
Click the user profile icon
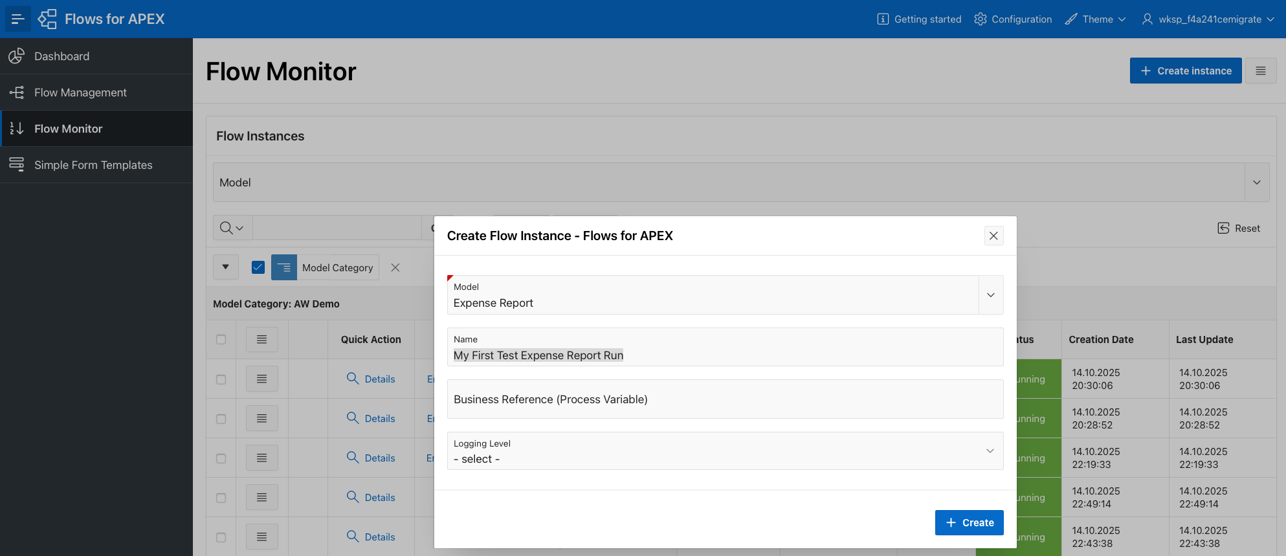point(1147,19)
